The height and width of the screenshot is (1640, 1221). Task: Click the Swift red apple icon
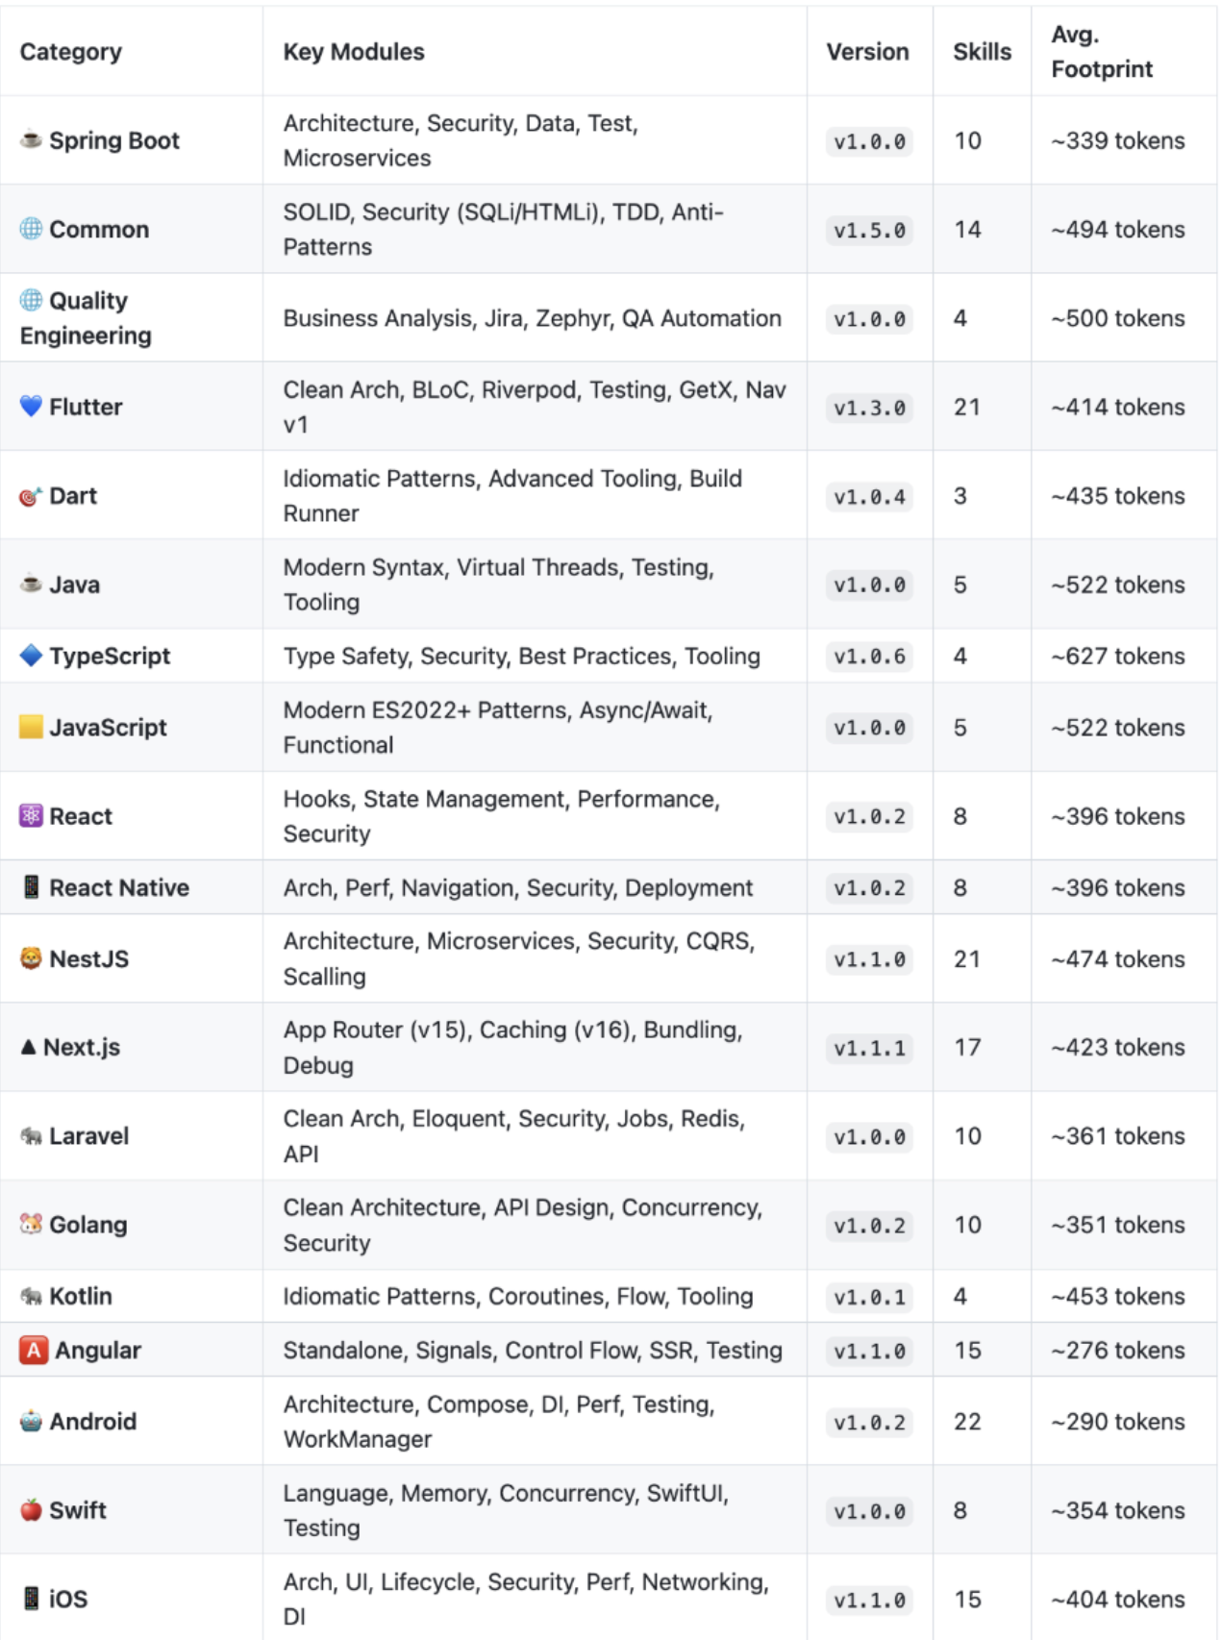point(31,1510)
